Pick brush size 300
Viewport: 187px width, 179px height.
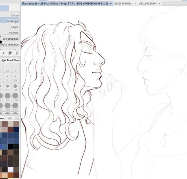coord(15,107)
